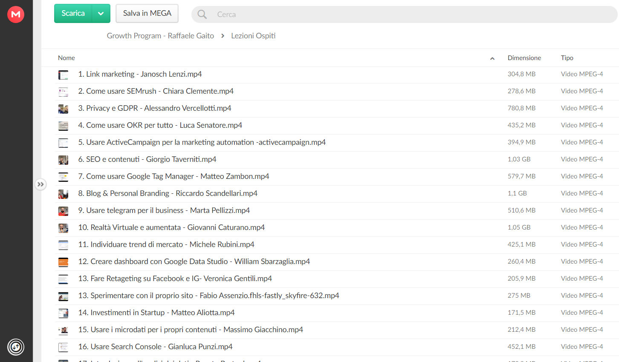Select Link marketing video thumbnail icon
This screenshot has height=362, width=619.
click(x=63, y=75)
